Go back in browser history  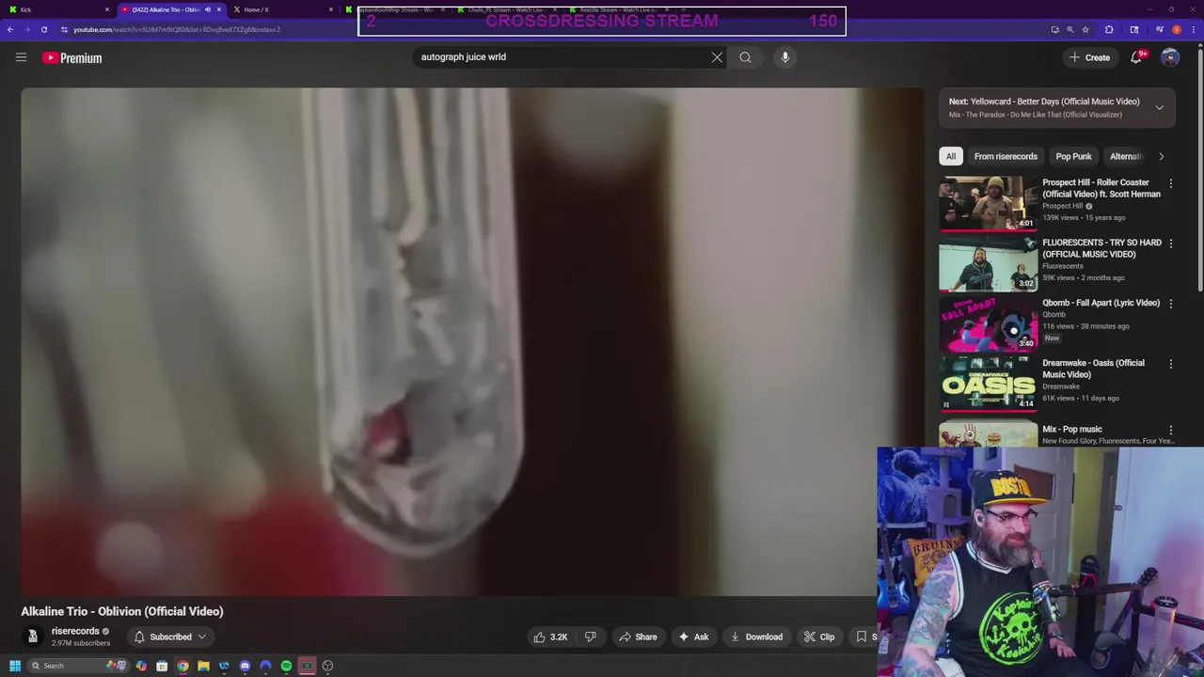click(9, 29)
